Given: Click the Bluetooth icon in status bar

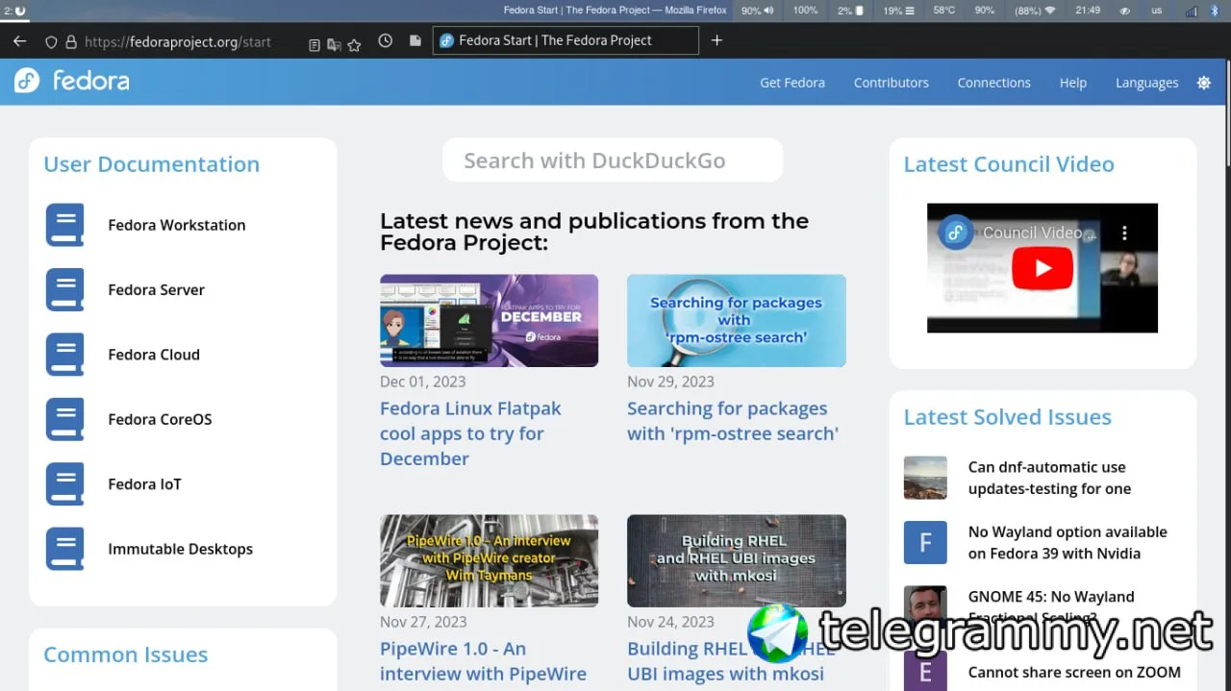Looking at the screenshot, I should click(1215, 11).
